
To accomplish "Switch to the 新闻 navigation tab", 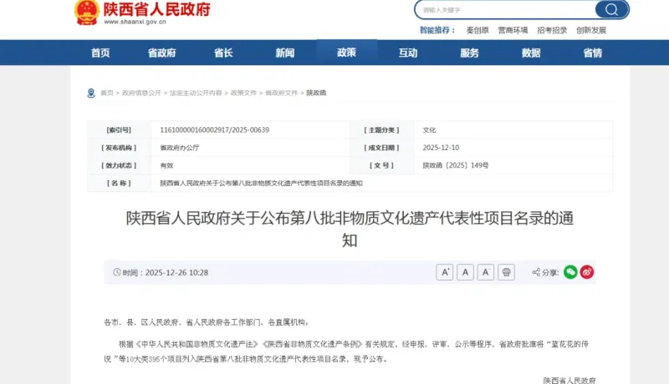I will [x=285, y=53].
